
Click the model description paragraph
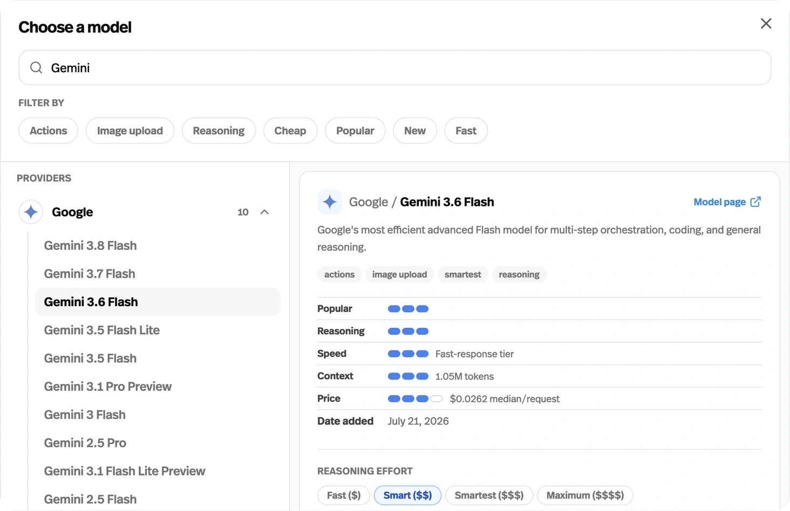tap(539, 238)
